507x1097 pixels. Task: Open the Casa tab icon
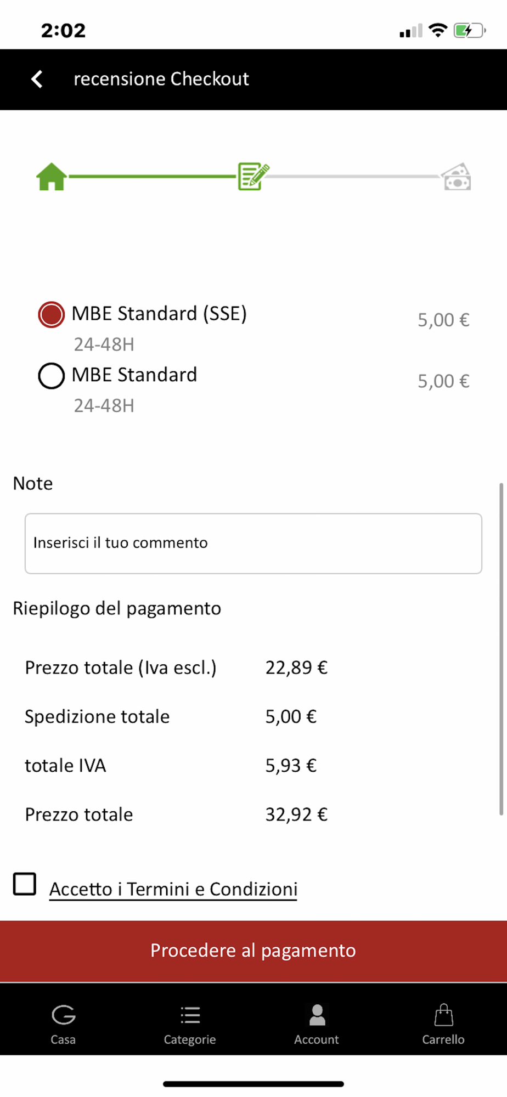64,1015
